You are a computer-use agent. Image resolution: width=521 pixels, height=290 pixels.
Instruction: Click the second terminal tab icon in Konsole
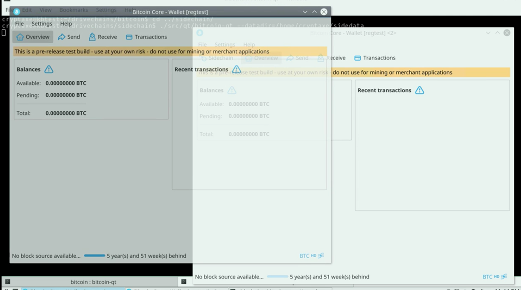[184, 281]
